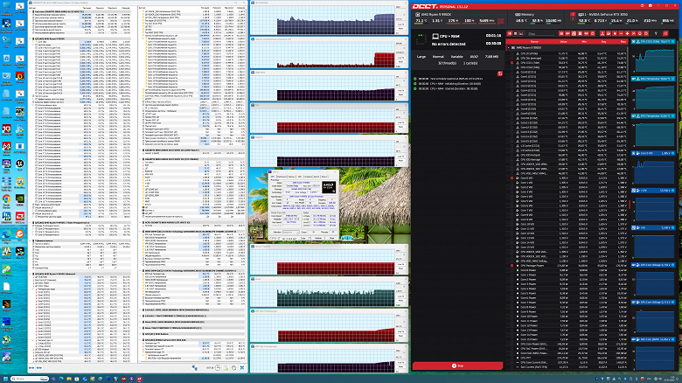The image size is (682, 383).
Task: Uncheck the CPU CCD1 (Tdie) sensor checkbox
Action: pos(512,63)
